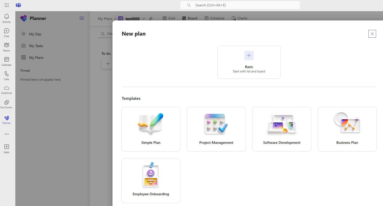Switch to Board view
The width and height of the screenshot is (383, 206).
pyautogui.click(x=190, y=18)
